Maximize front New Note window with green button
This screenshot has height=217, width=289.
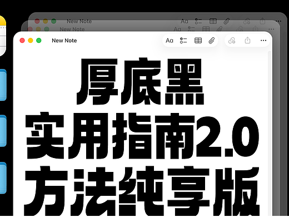click(39, 41)
